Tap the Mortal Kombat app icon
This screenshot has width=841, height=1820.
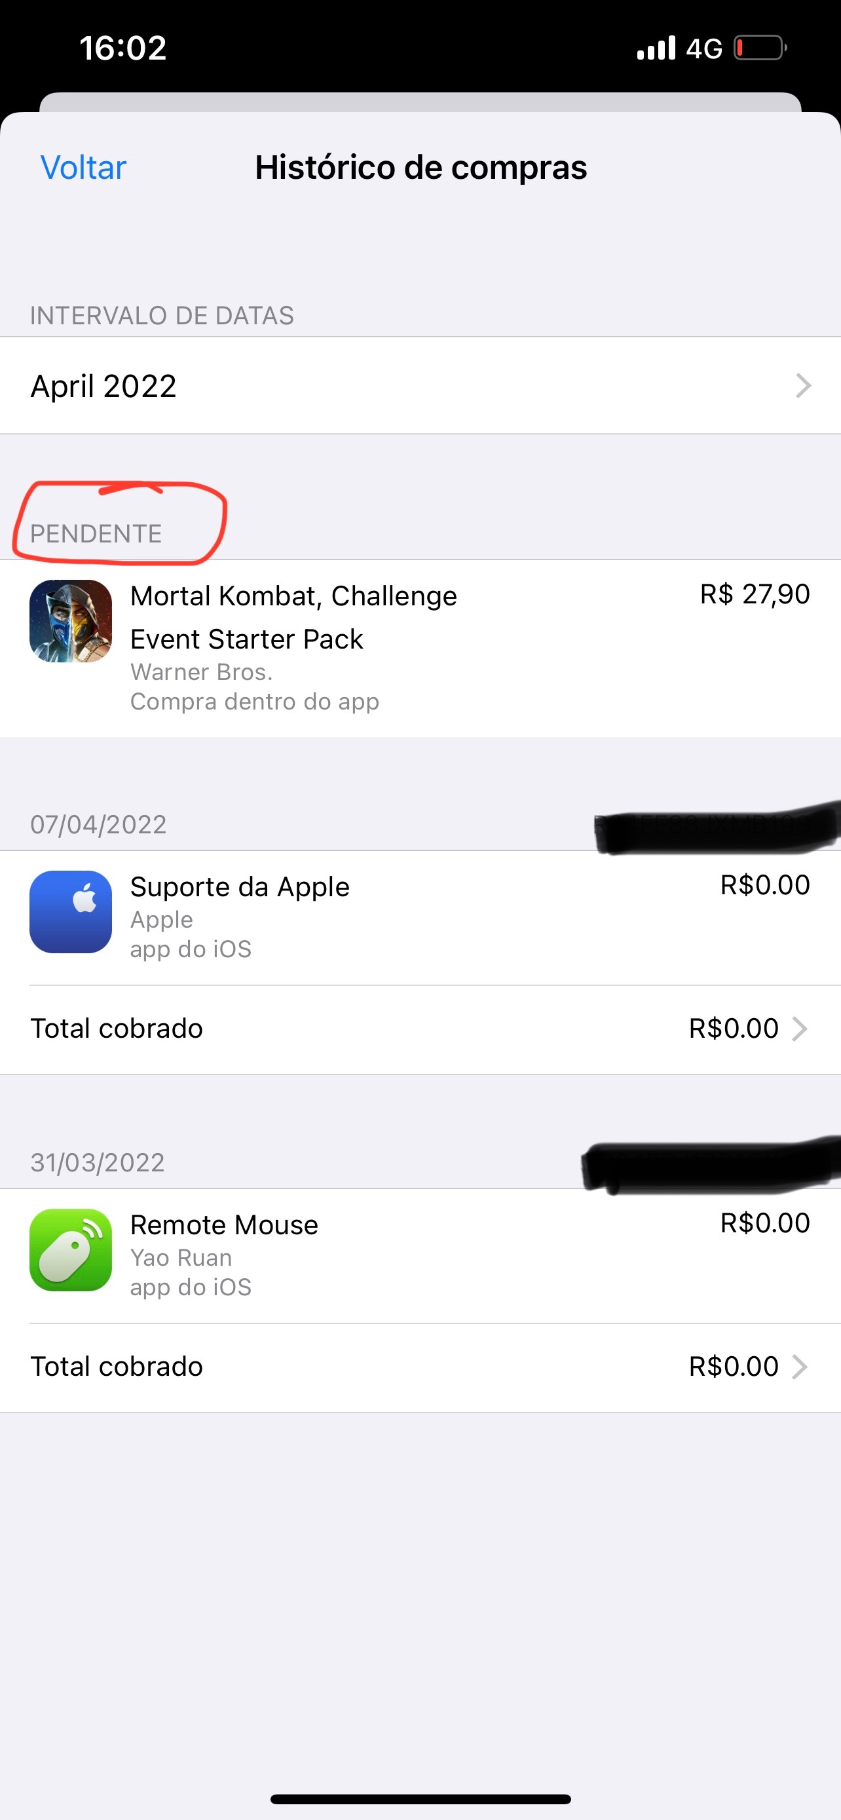pyautogui.click(x=71, y=621)
